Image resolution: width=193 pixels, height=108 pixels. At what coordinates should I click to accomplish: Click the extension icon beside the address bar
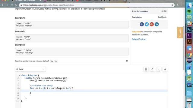click(178, 5)
